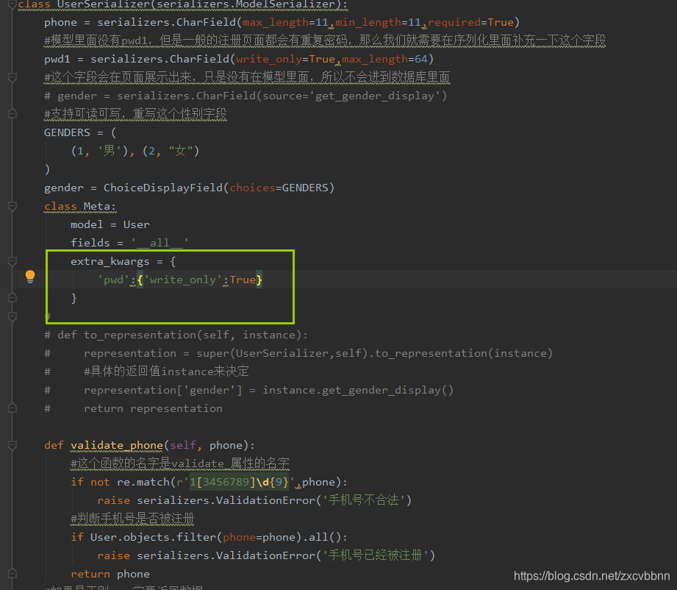Click the '#模型里面没有pwd1' comment line

click(x=325, y=40)
